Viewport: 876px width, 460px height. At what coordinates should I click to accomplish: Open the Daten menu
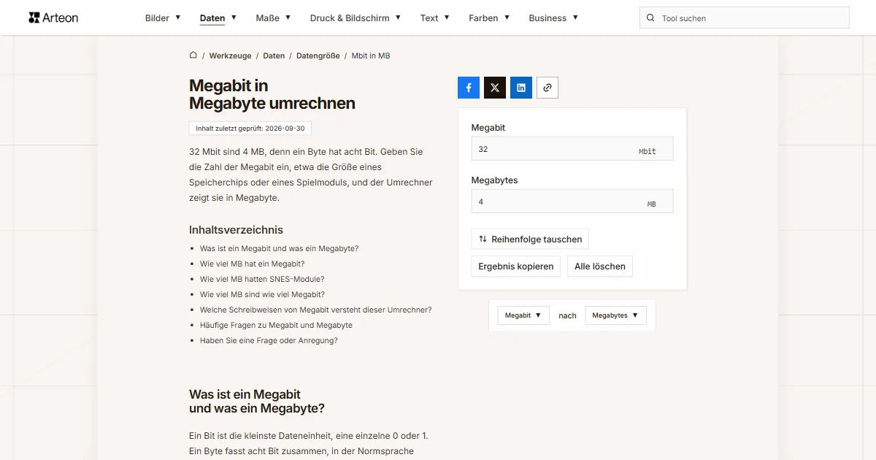[x=218, y=18]
